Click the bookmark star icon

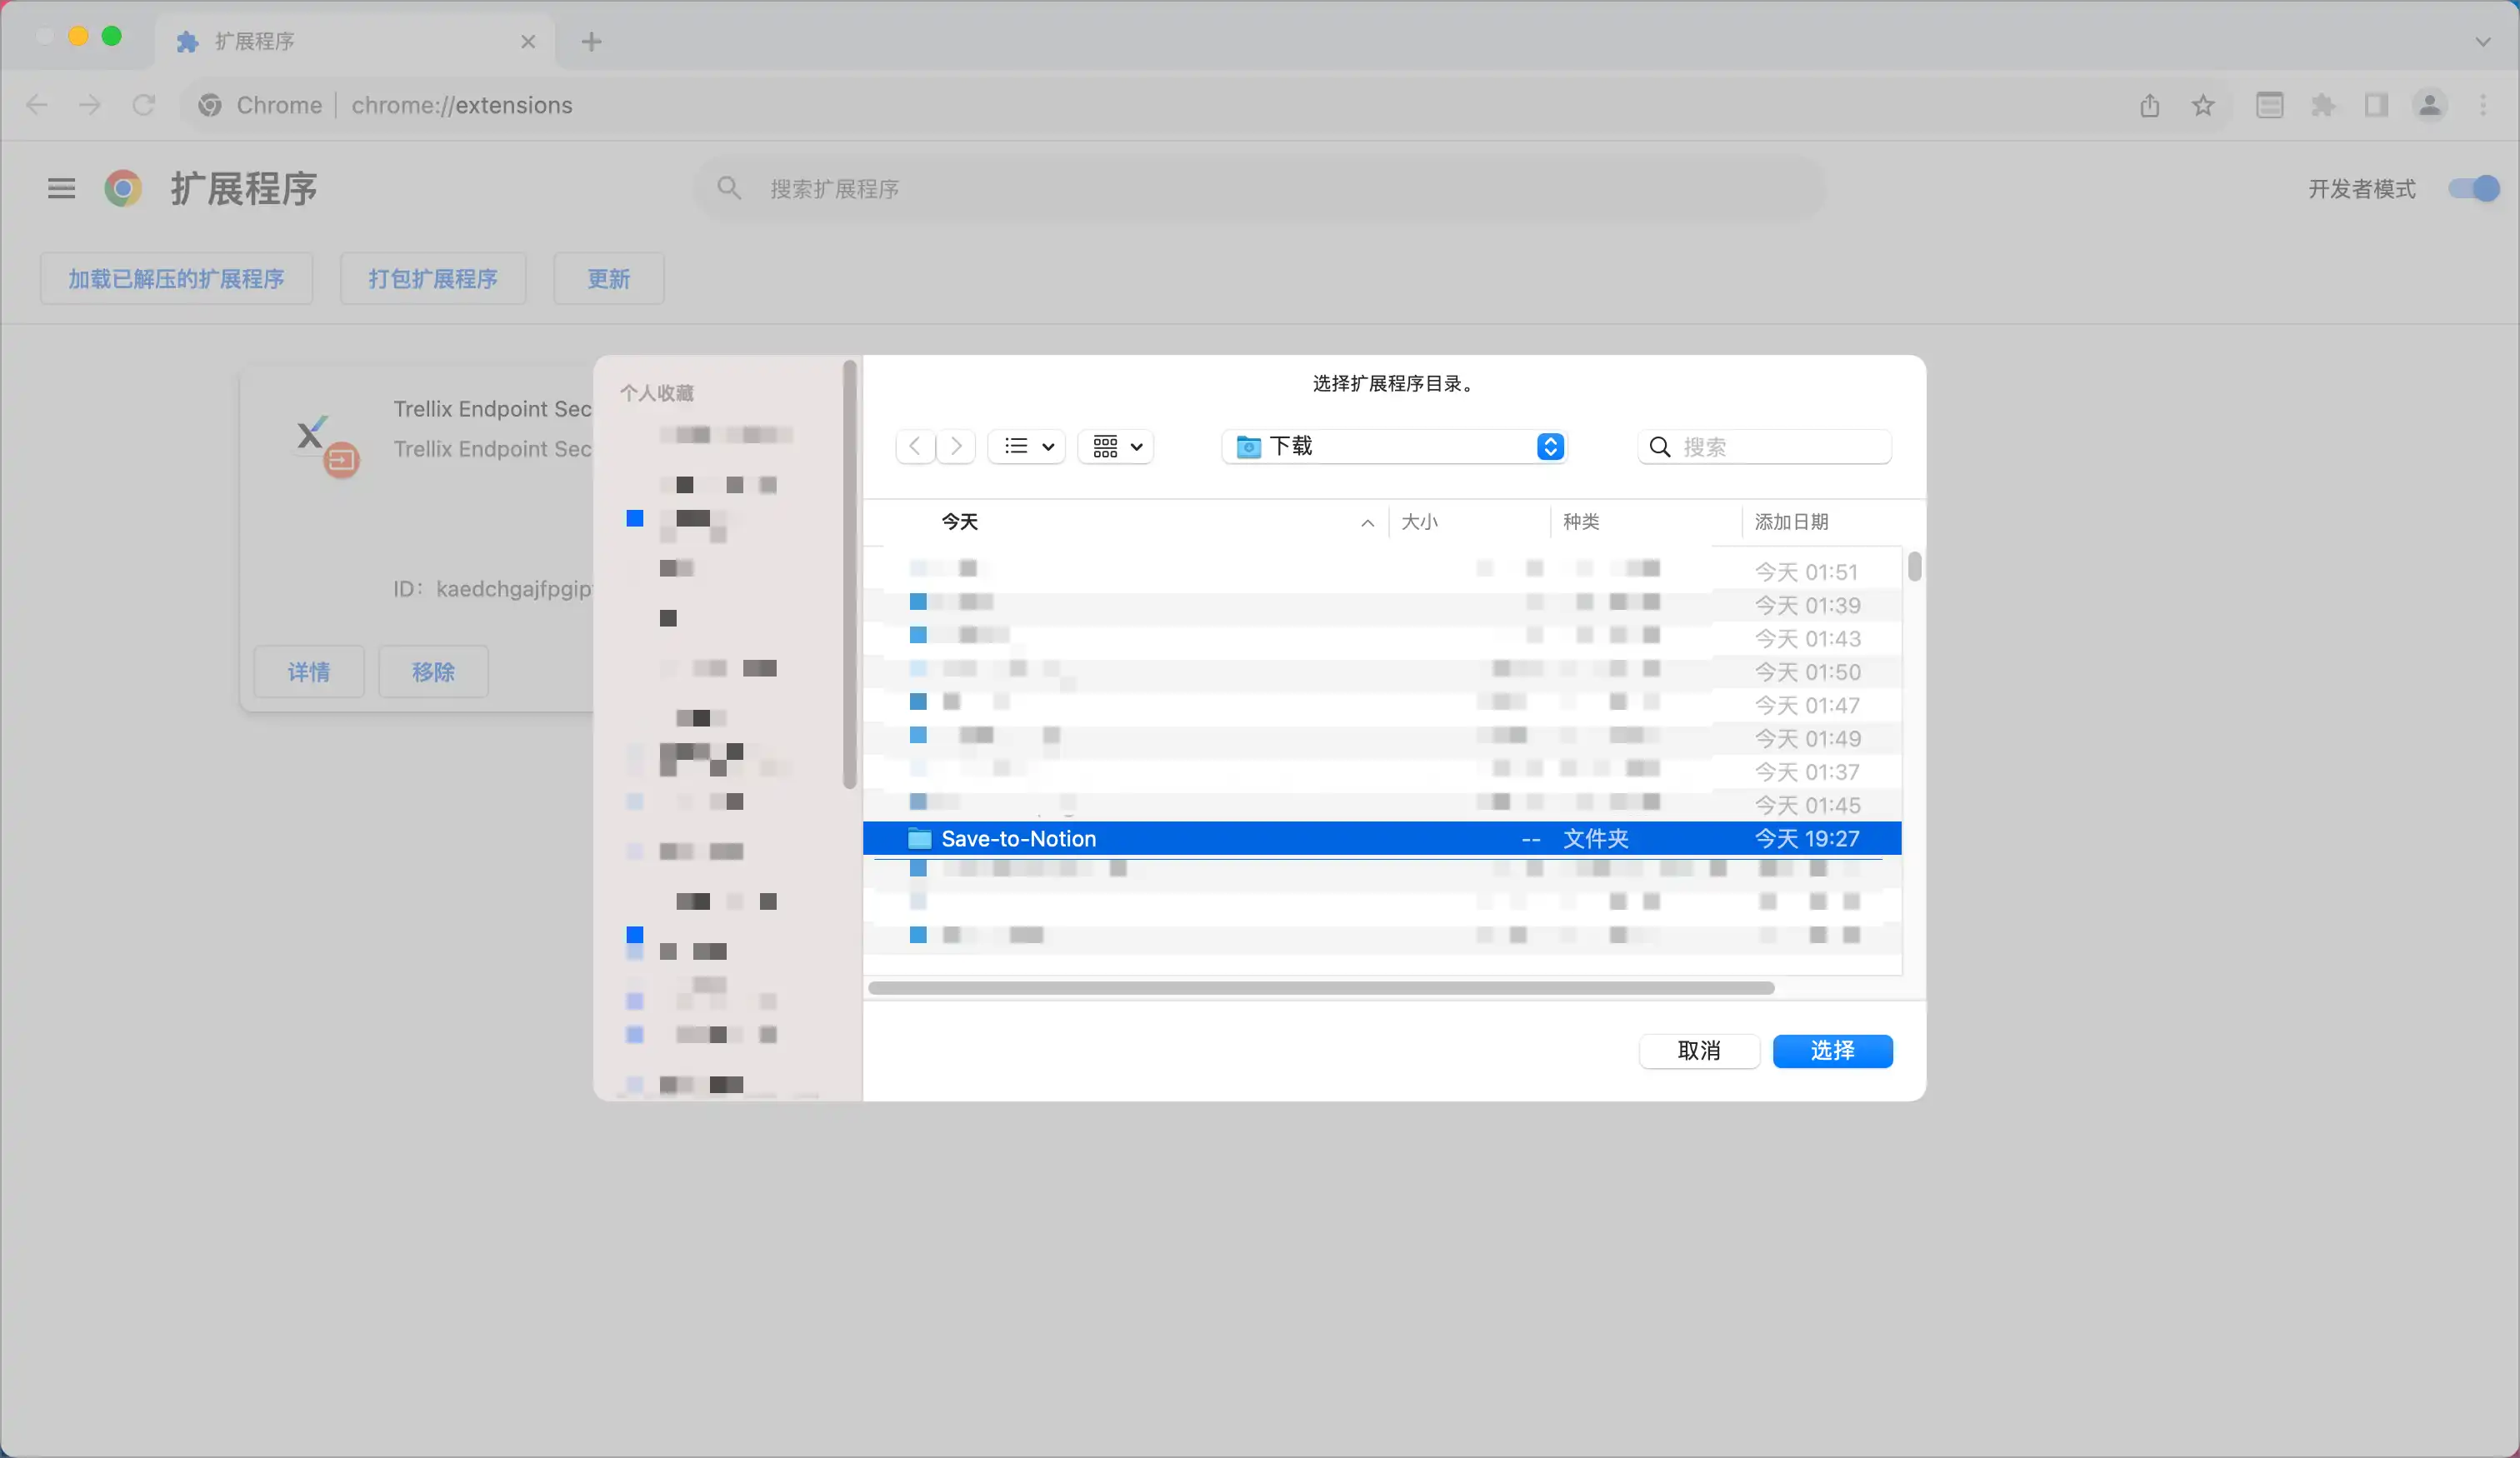(x=2203, y=105)
